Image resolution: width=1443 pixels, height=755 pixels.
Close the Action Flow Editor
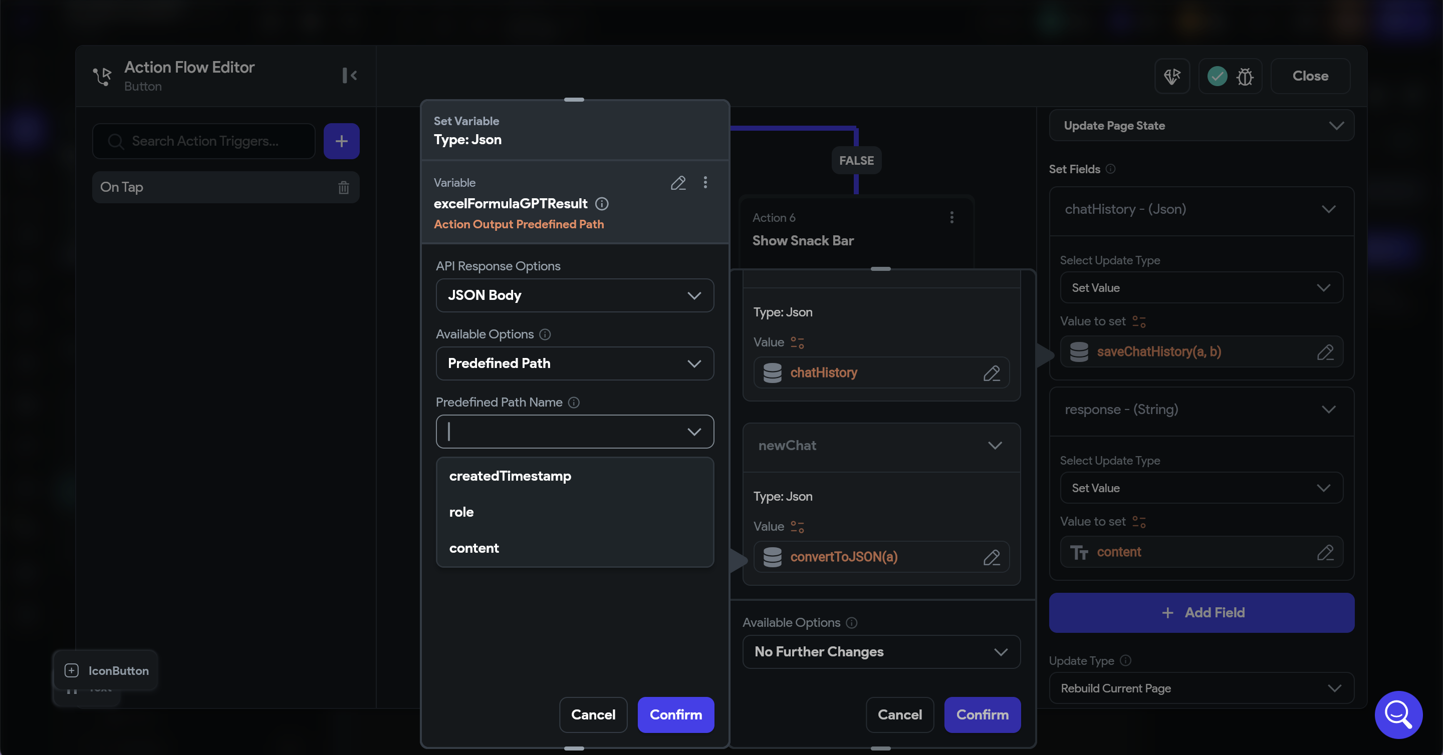1310,76
